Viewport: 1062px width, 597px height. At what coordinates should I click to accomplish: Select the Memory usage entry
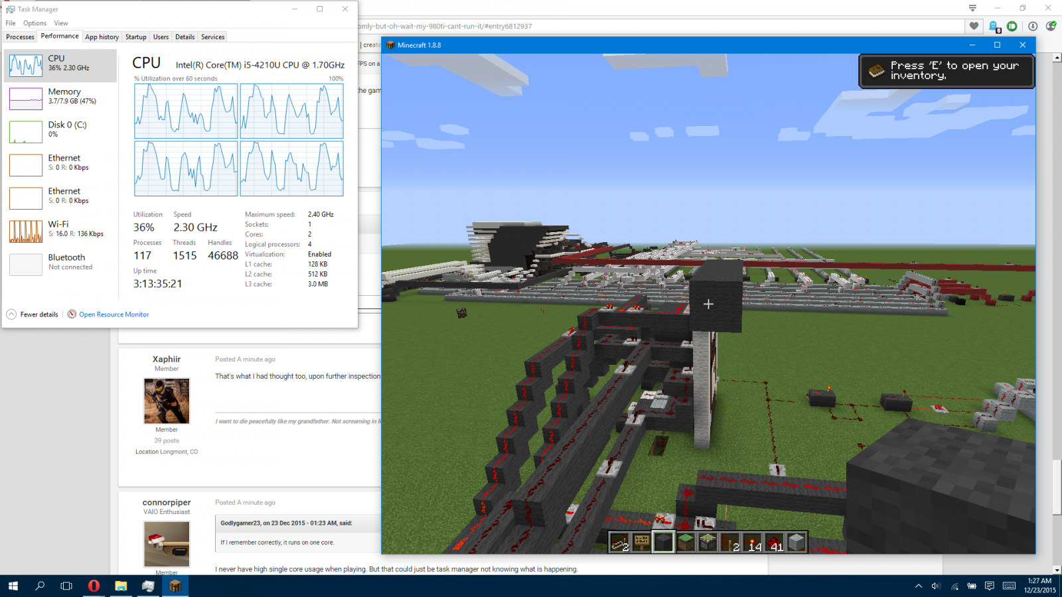tap(60, 99)
